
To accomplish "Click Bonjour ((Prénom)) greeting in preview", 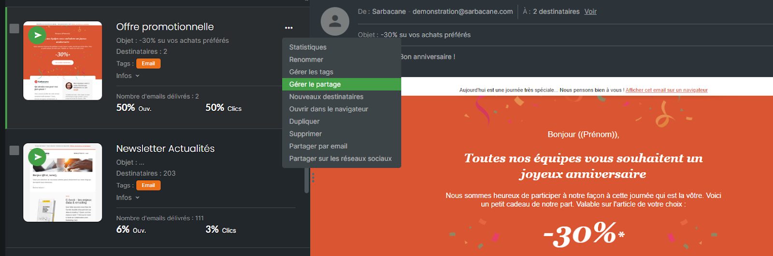I will (583, 135).
